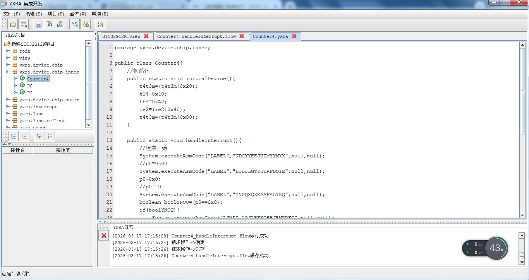The height and width of the screenshot is (280, 529).
Task: Click the last log entry 'Counter4_handleInterrupt.flow保存成功'
Action: pos(222,256)
